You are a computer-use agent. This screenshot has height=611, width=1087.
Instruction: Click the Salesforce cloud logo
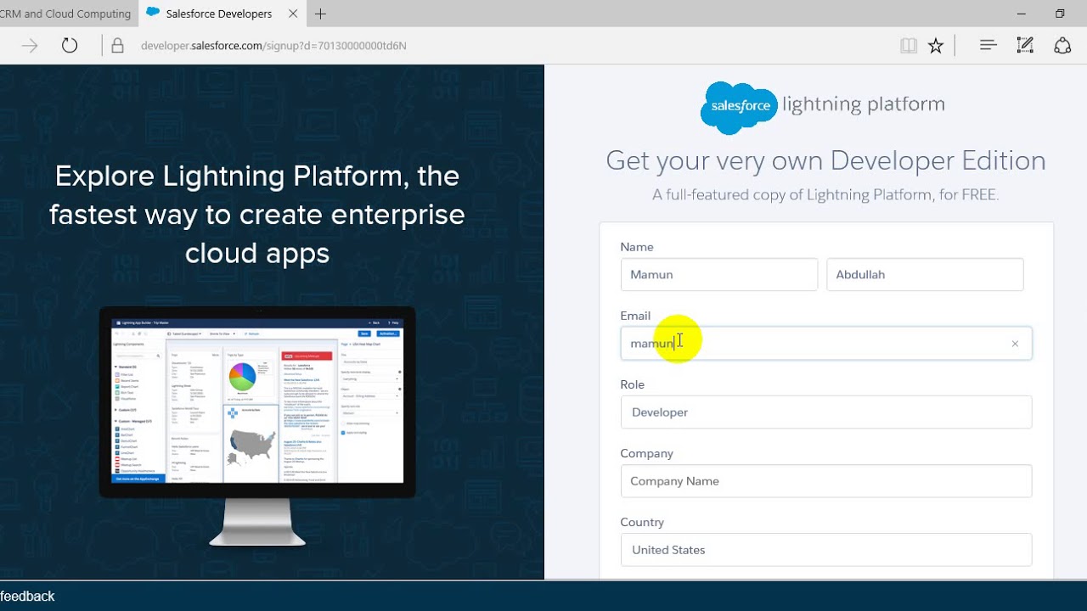pos(738,108)
